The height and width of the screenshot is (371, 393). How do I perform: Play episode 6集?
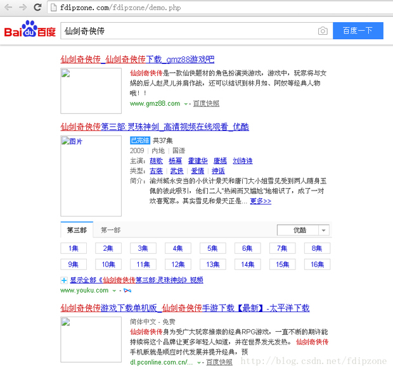click(248, 248)
